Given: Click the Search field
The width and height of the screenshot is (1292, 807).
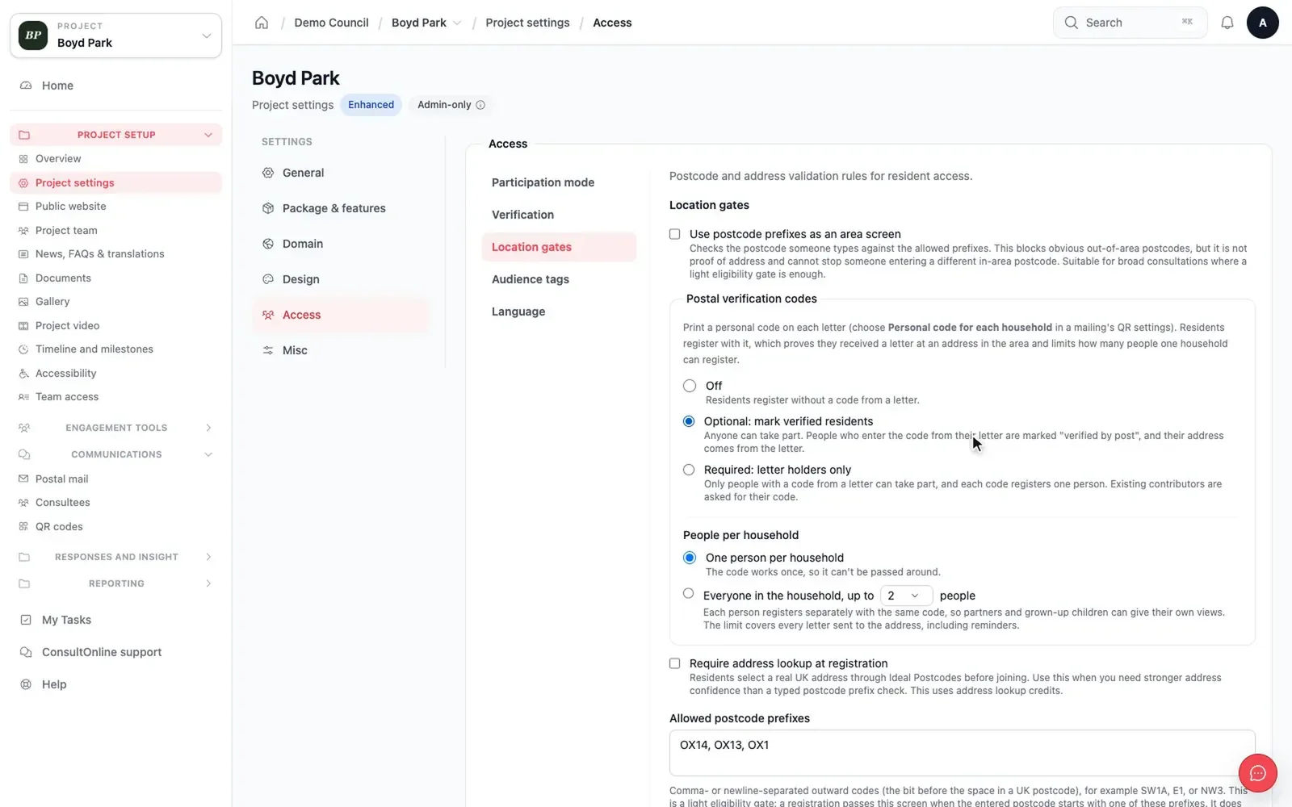Looking at the screenshot, I should tap(1130, 23).
